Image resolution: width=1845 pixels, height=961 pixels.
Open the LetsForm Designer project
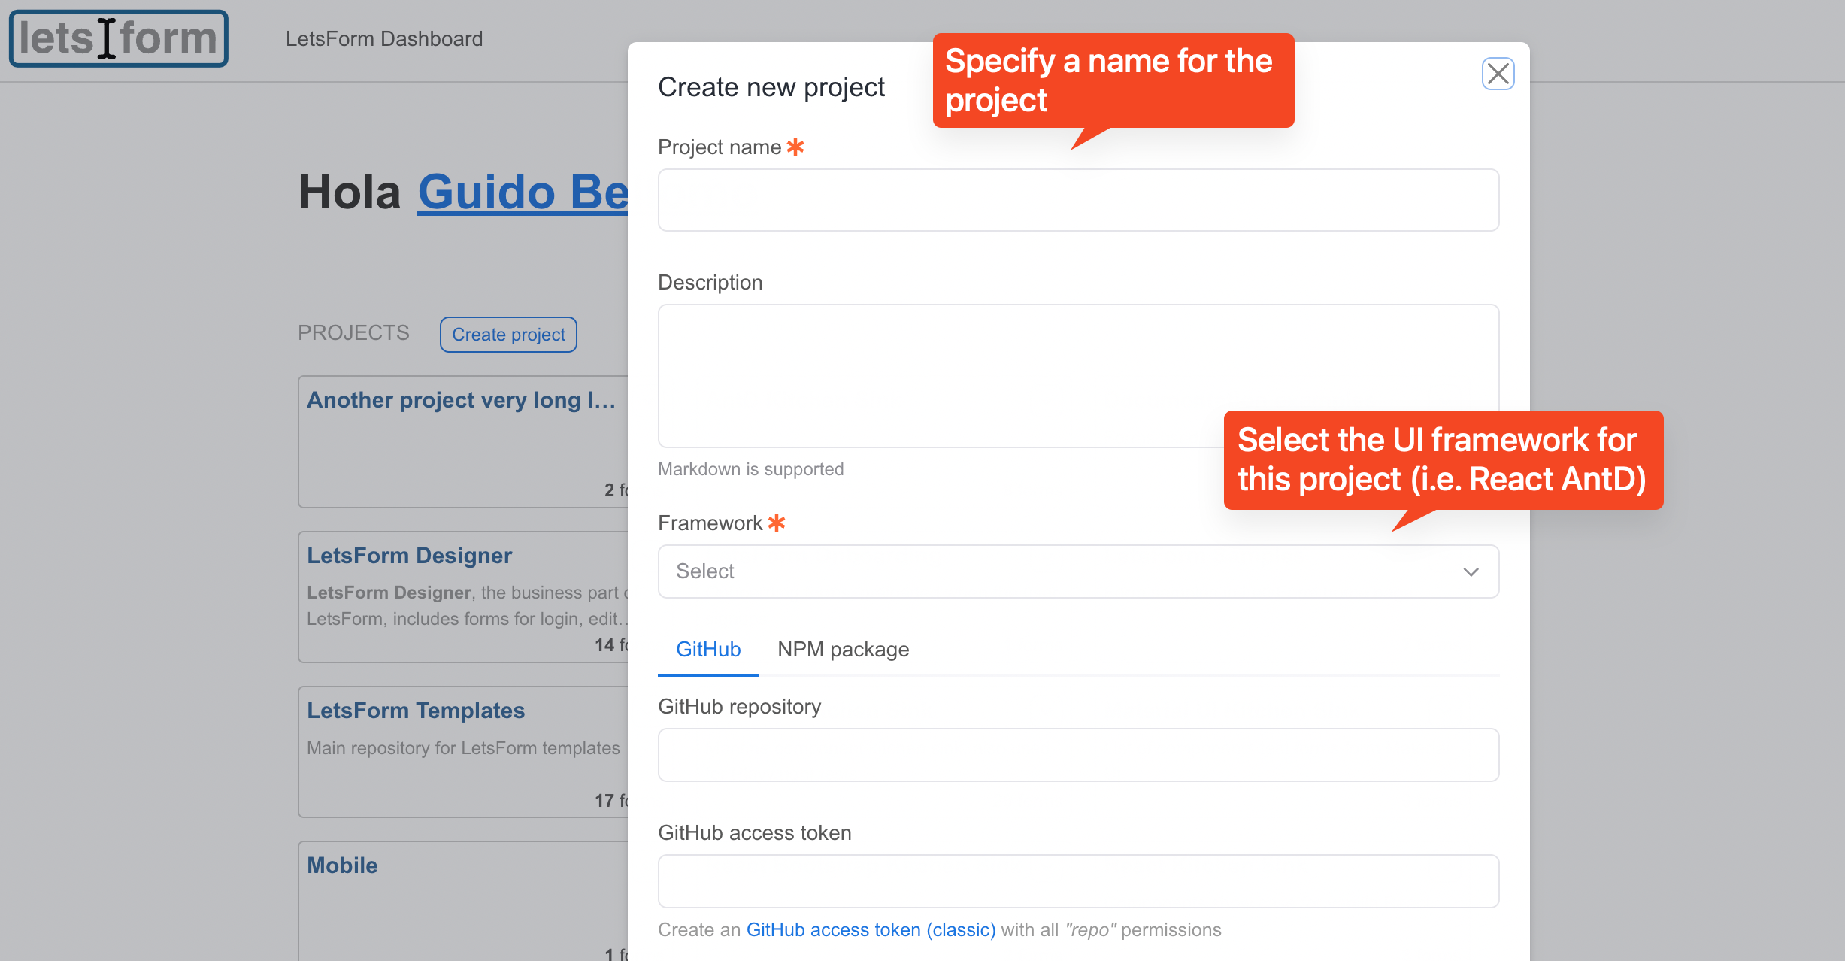(463, 597)
